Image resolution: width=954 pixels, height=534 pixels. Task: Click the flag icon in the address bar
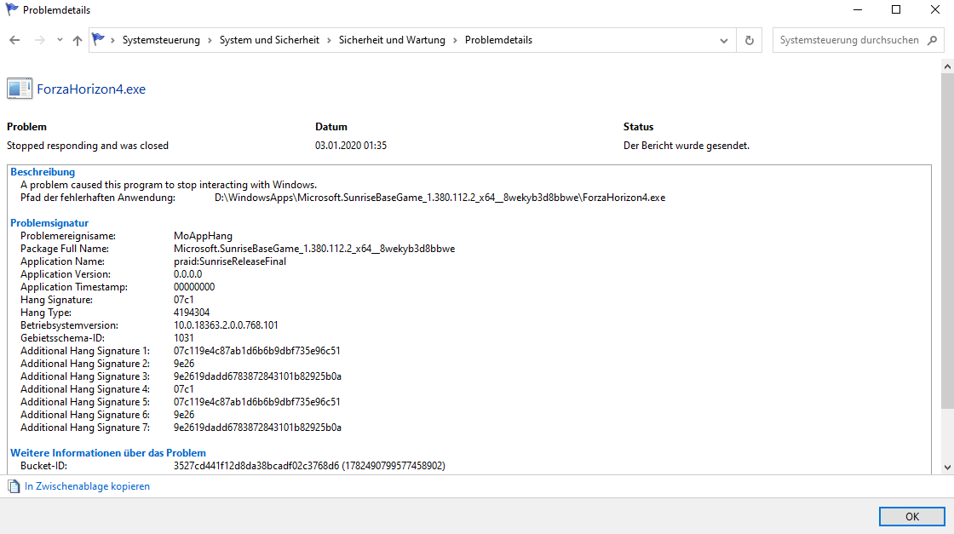click(x=98, y=39)
